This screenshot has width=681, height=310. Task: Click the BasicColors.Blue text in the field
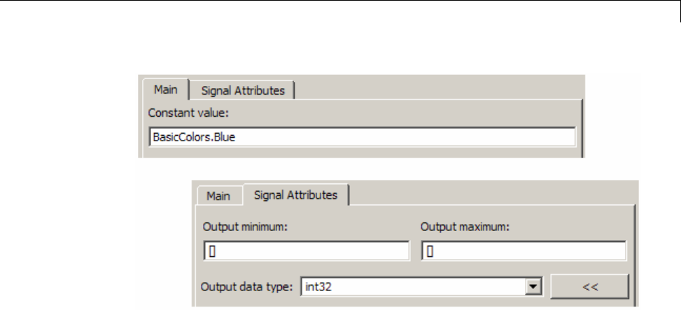[x=193, y=136]
